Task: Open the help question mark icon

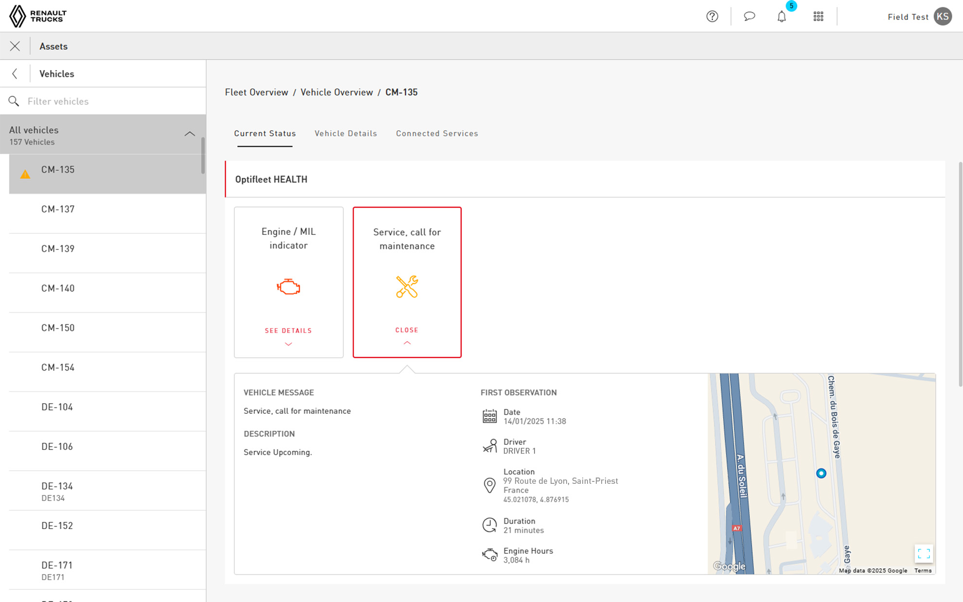Action: point(712,17)
